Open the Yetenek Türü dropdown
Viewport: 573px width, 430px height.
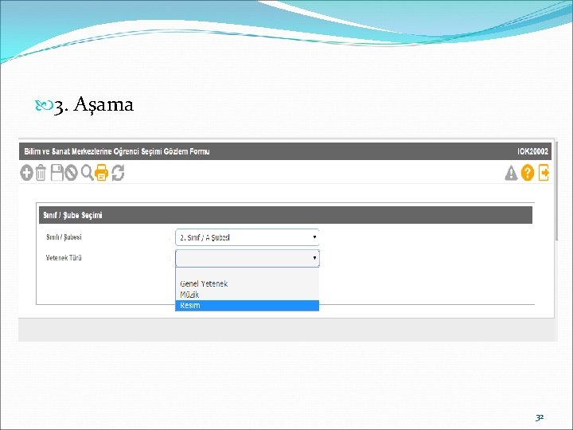(248, 258)
